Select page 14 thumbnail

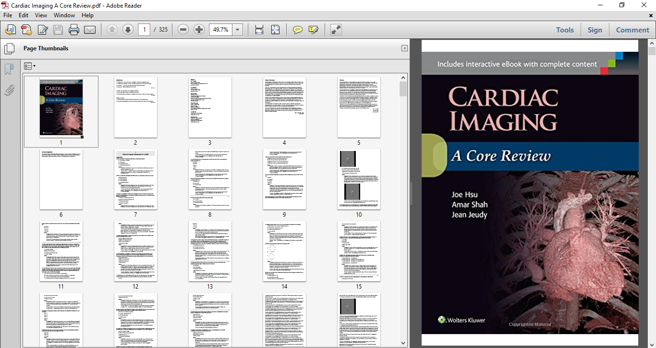coord(284,251)
